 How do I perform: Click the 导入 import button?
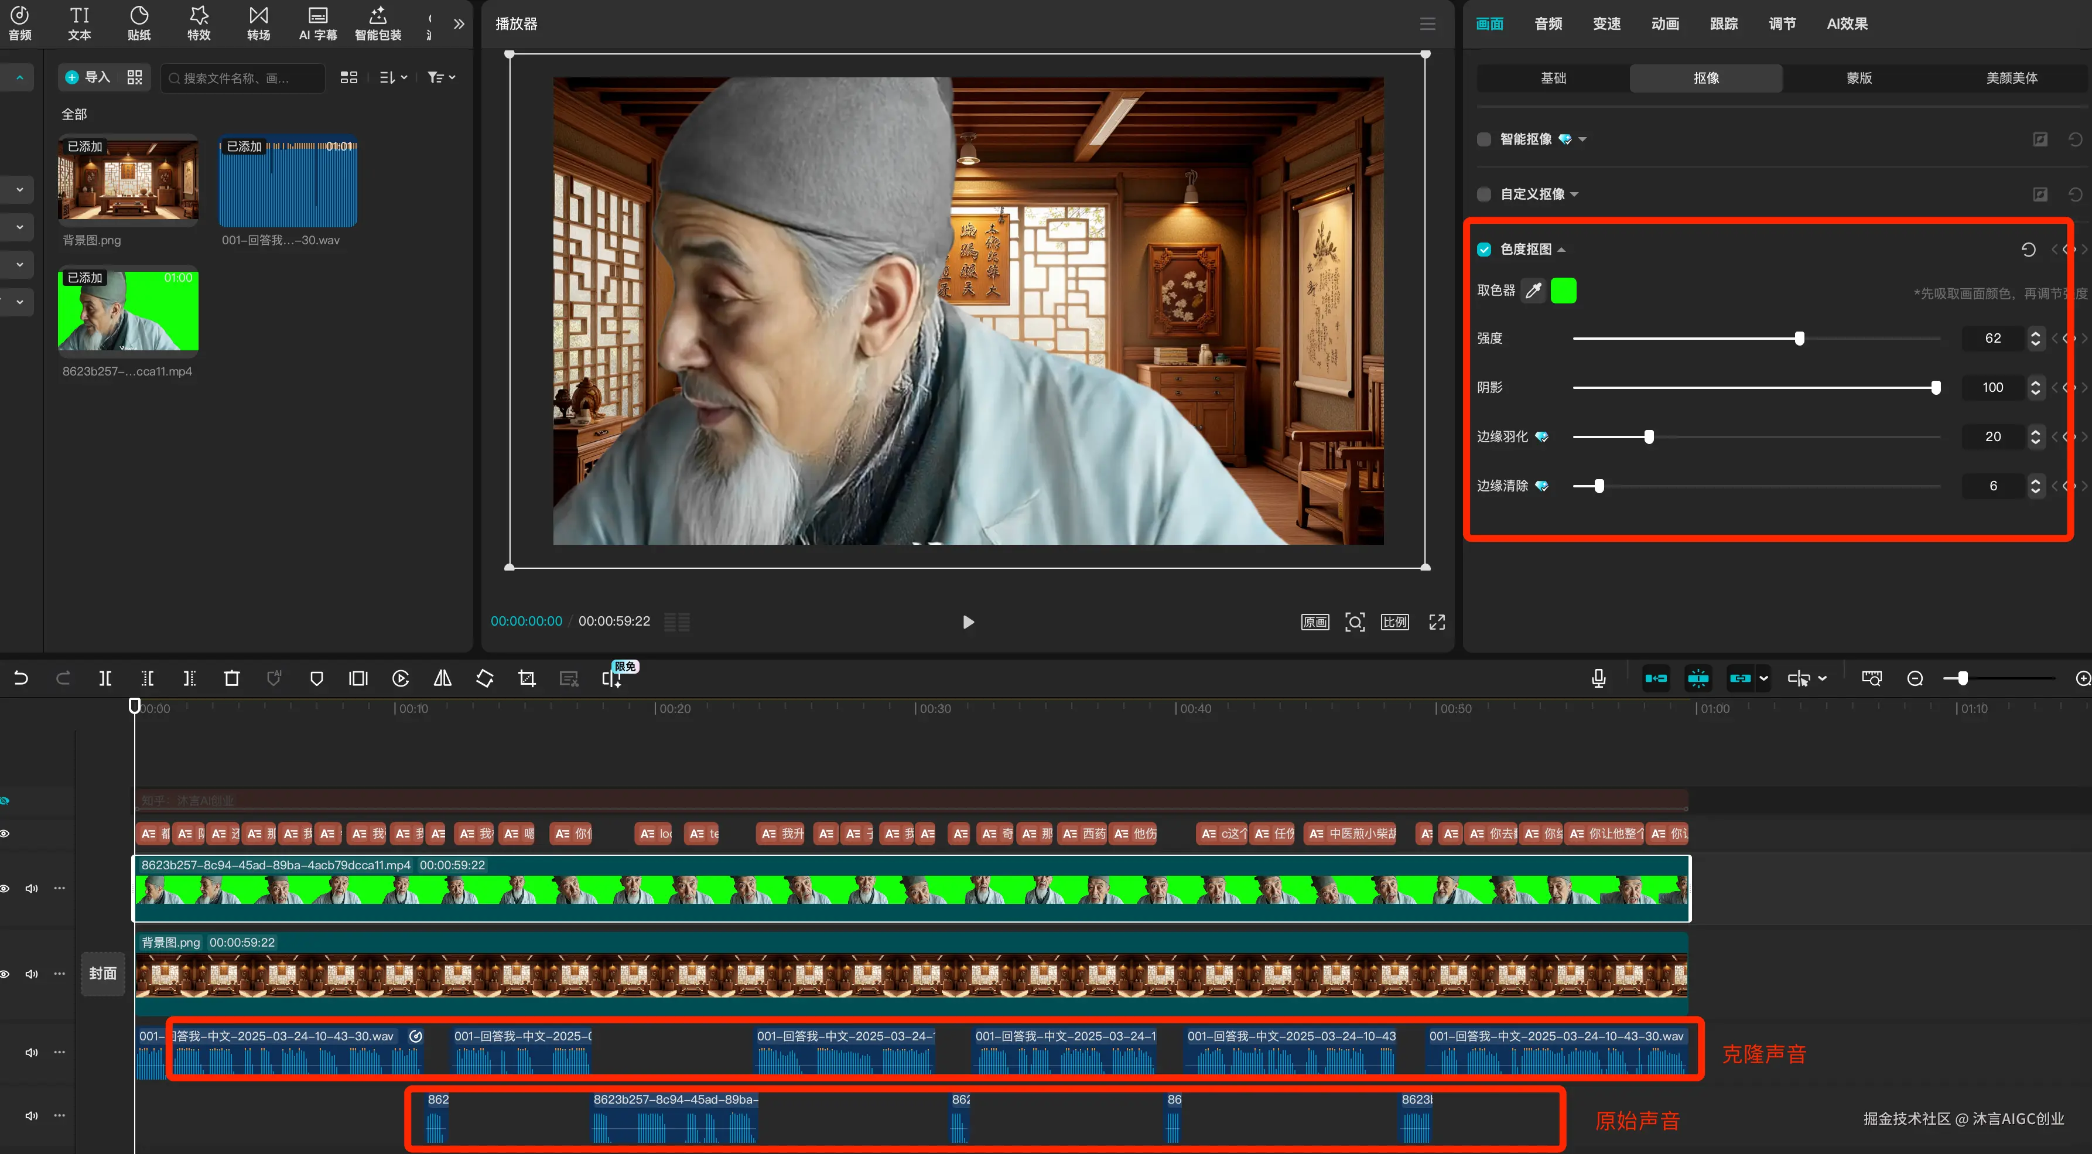point(88,78)
